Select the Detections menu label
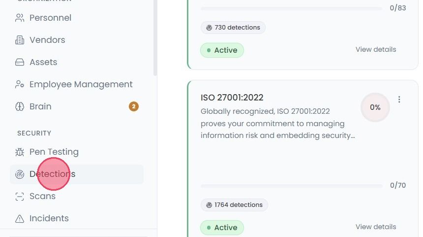The width and height of the screenshot is (423, 237). click(x=52, y=174)
